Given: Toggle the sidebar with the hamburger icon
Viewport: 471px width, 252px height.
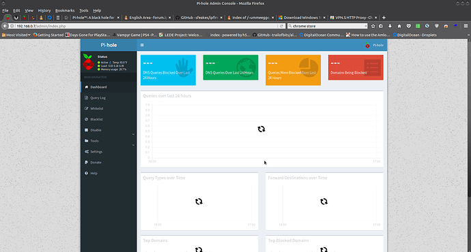Looking at the screenshot, I should [x=142, y=45].
